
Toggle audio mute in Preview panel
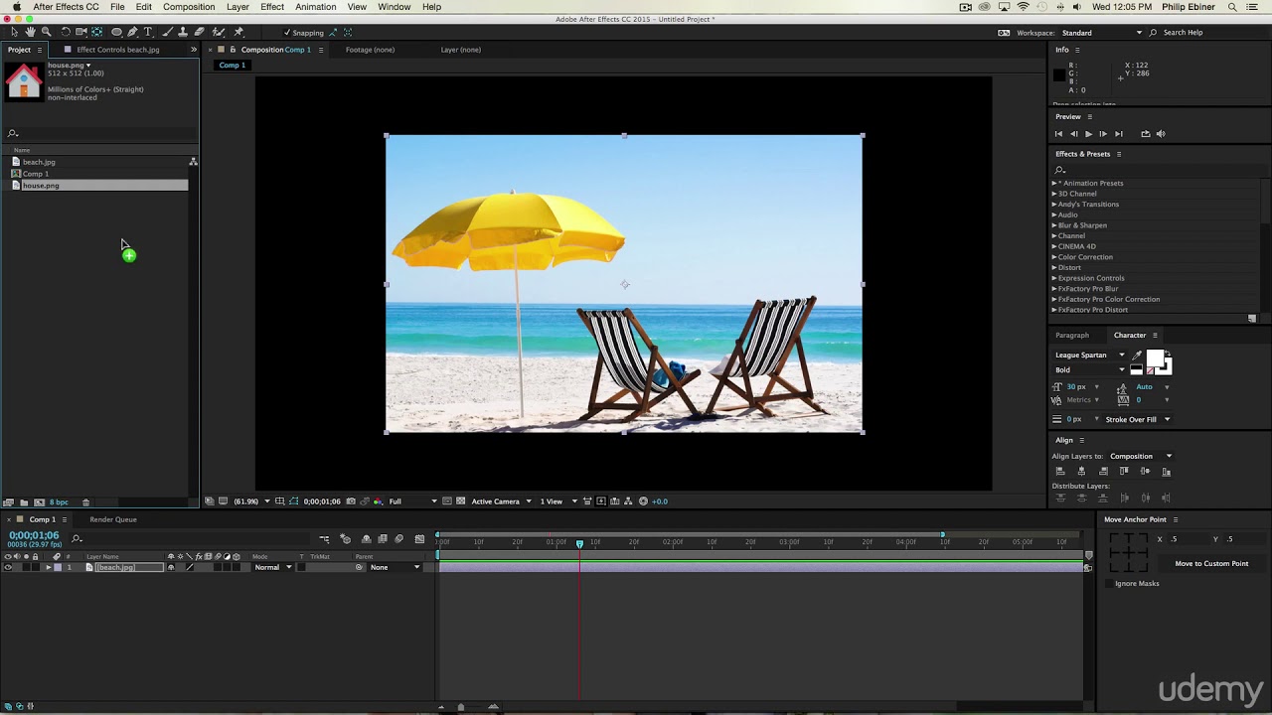1160,134
